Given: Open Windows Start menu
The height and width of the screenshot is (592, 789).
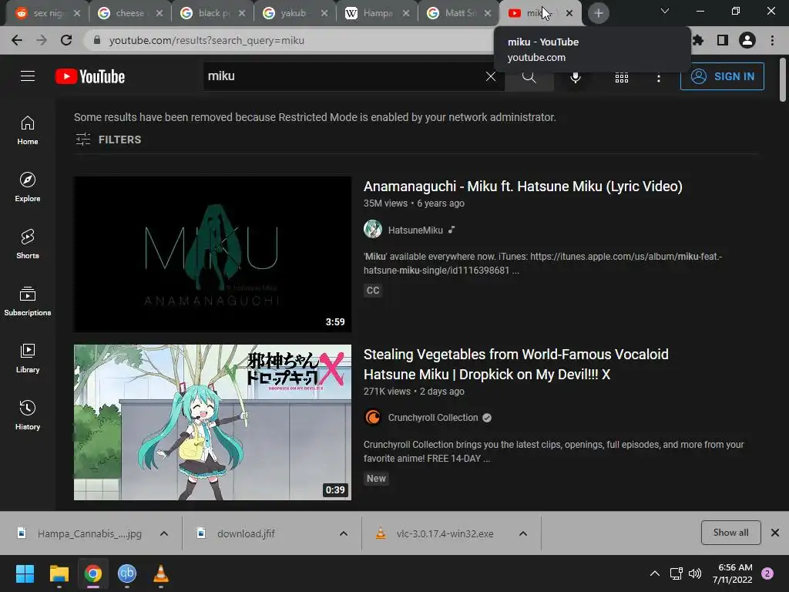Looking at the screenshot, I should [x=25, y=573].
